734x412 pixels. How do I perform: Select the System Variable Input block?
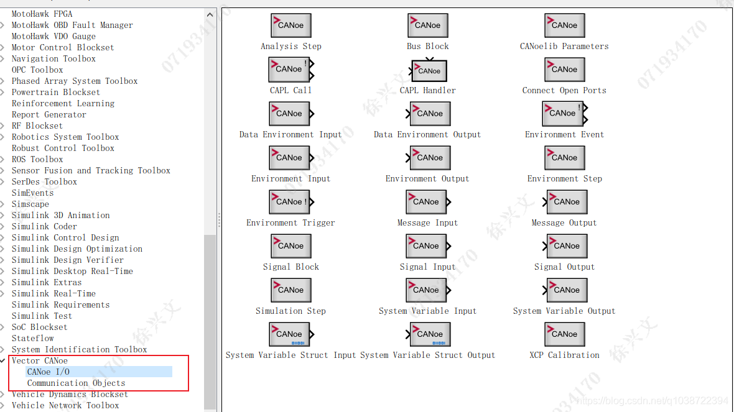tap(427, 290)
